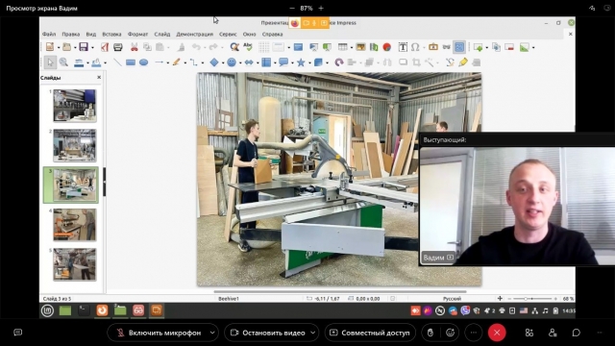The width and height of the screenshot is (615, 346).
Task: Expand the connector tool dropdown arrow
Action: click(x=203, y=62)
